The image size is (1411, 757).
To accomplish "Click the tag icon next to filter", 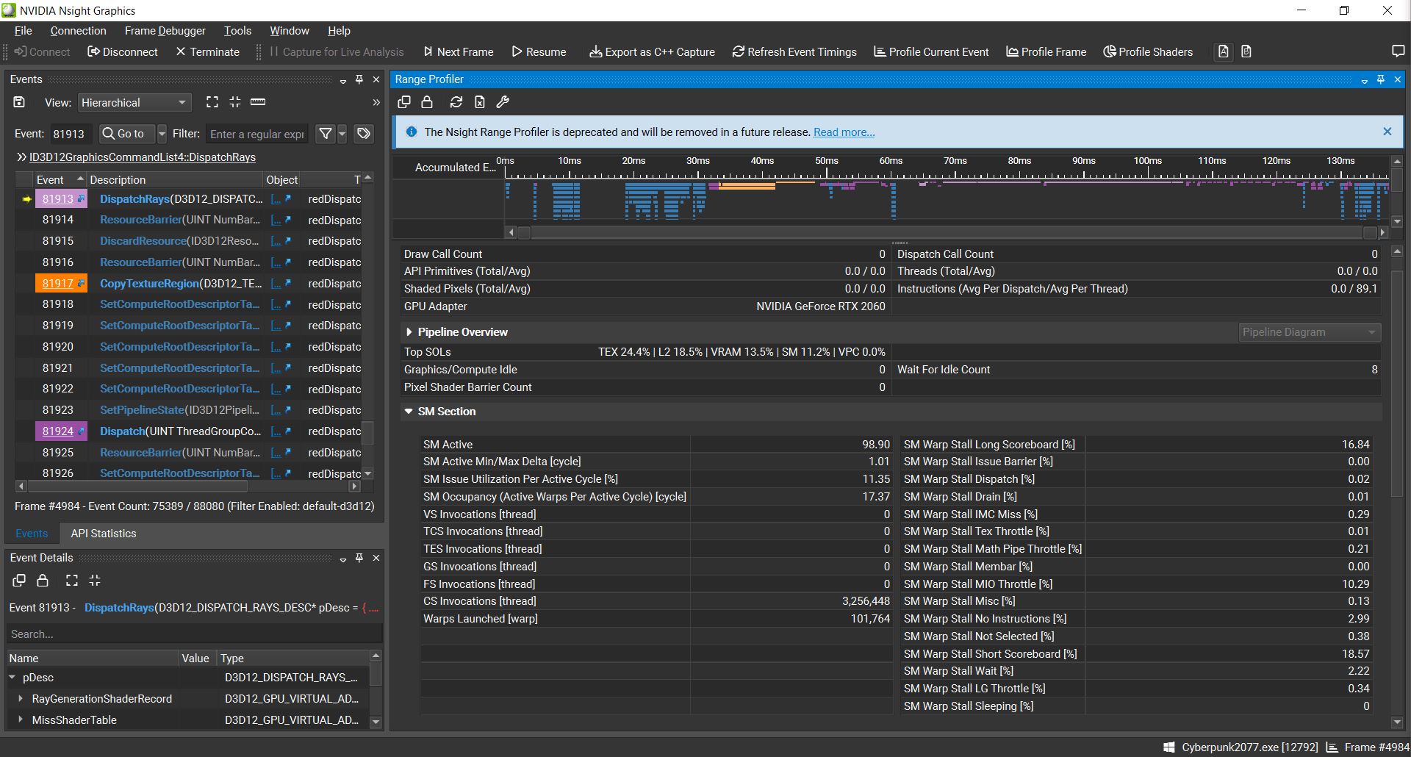I will [x=364, y=134].
